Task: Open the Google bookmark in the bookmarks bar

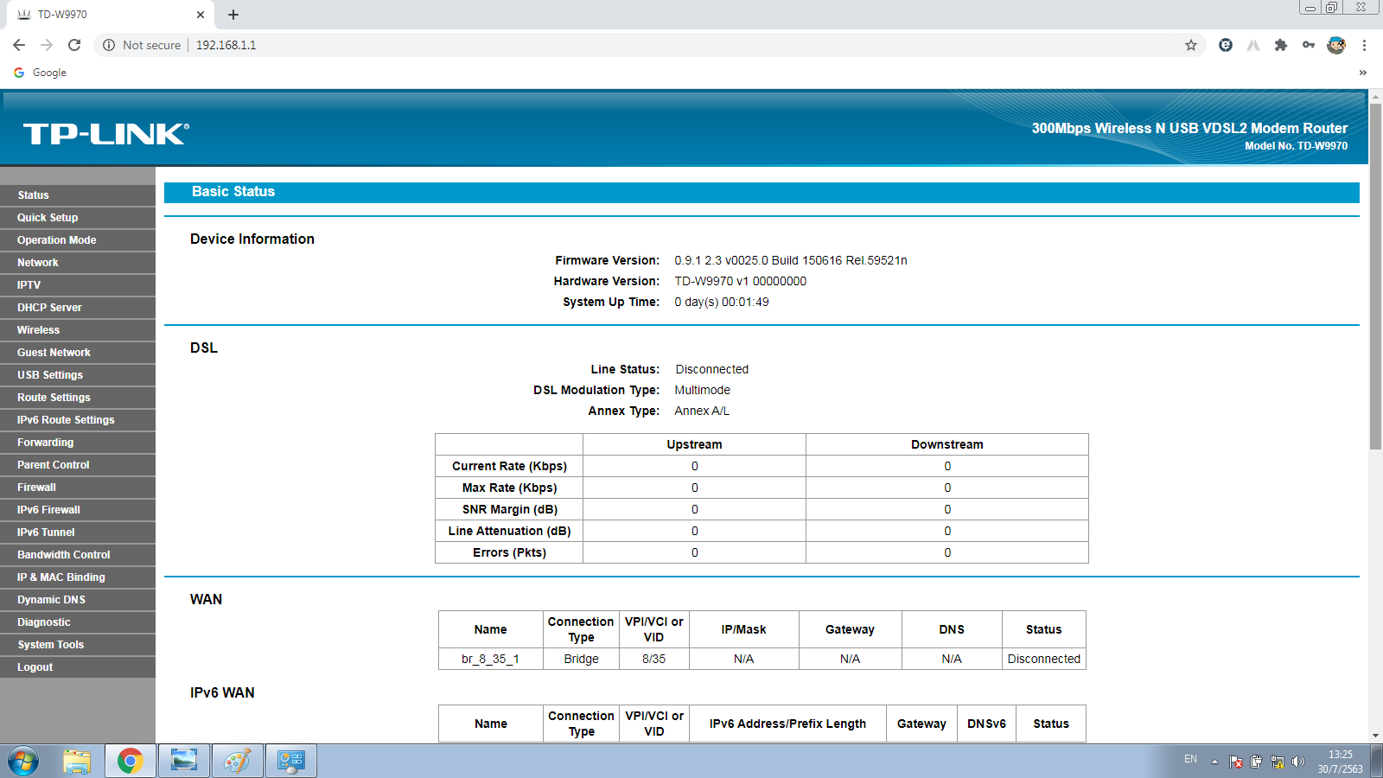Action: [x=41, y=73]
